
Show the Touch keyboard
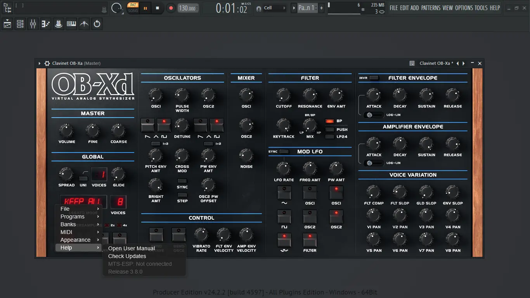pos(71,24)
